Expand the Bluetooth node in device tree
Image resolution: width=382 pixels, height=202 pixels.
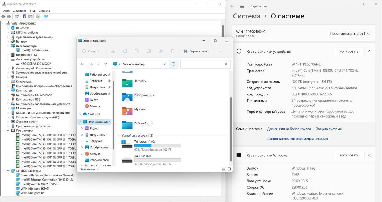tap(8, 28)
